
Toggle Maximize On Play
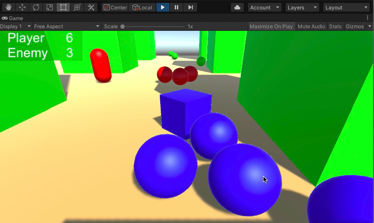[x=271, y=27]
